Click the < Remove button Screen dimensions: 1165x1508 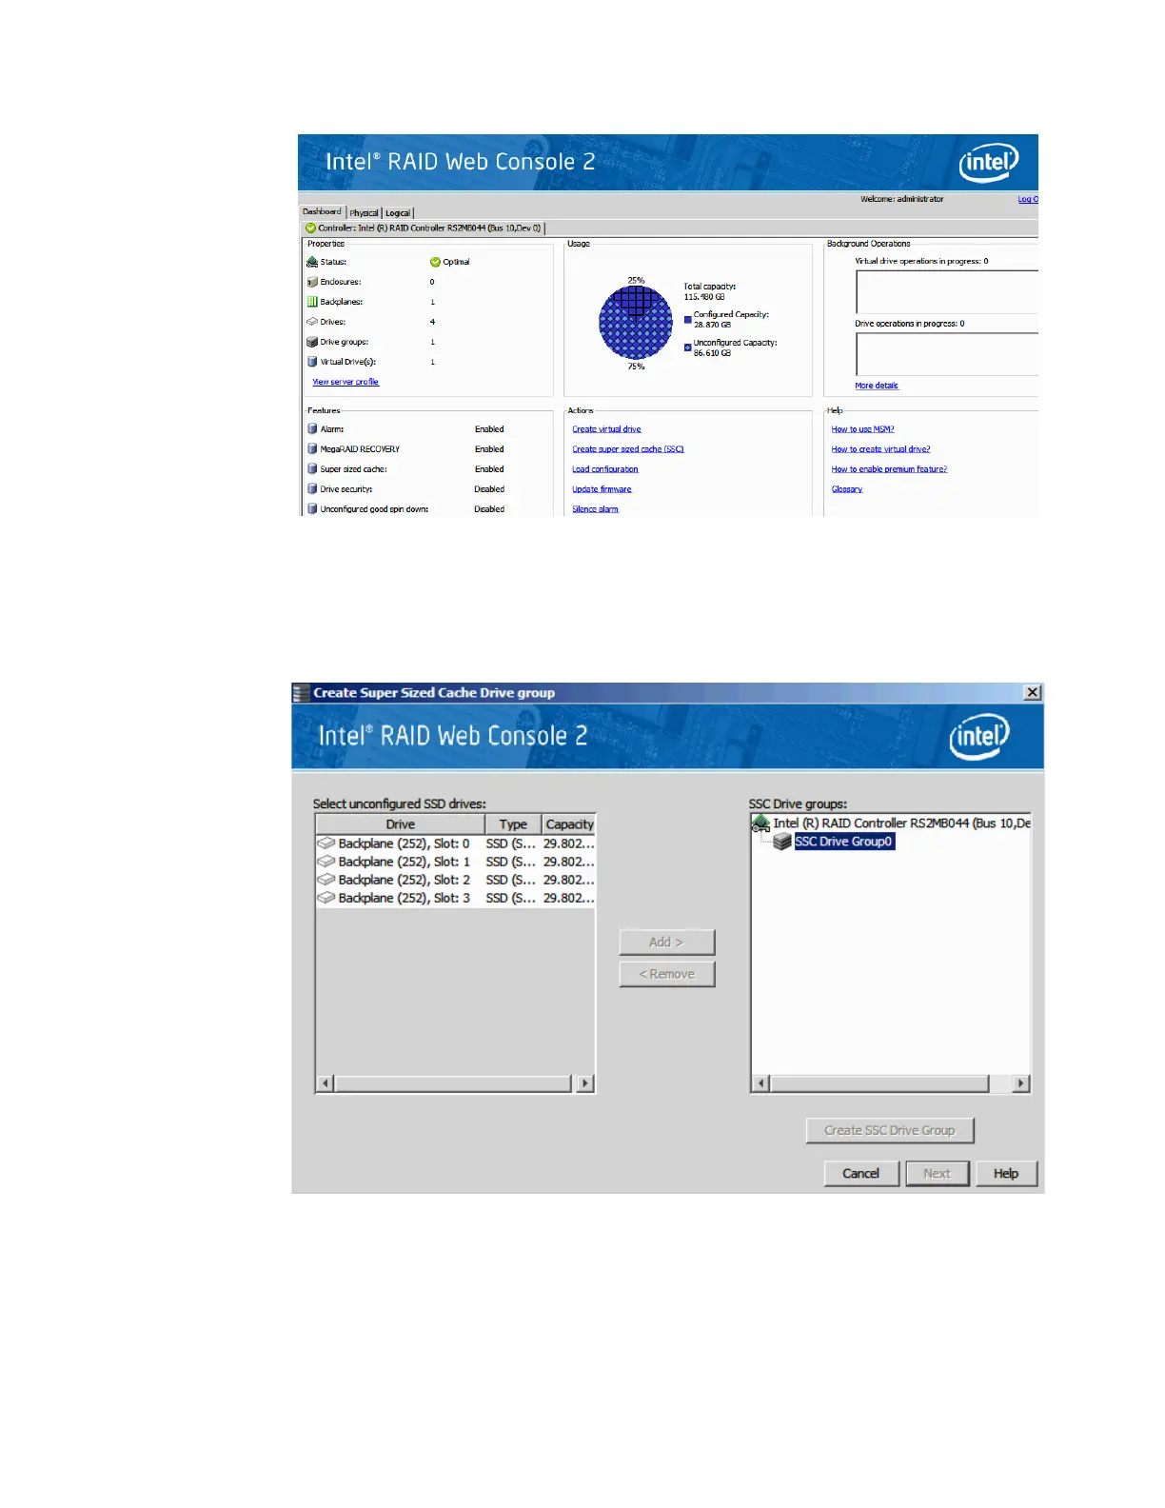pos(666,974)
